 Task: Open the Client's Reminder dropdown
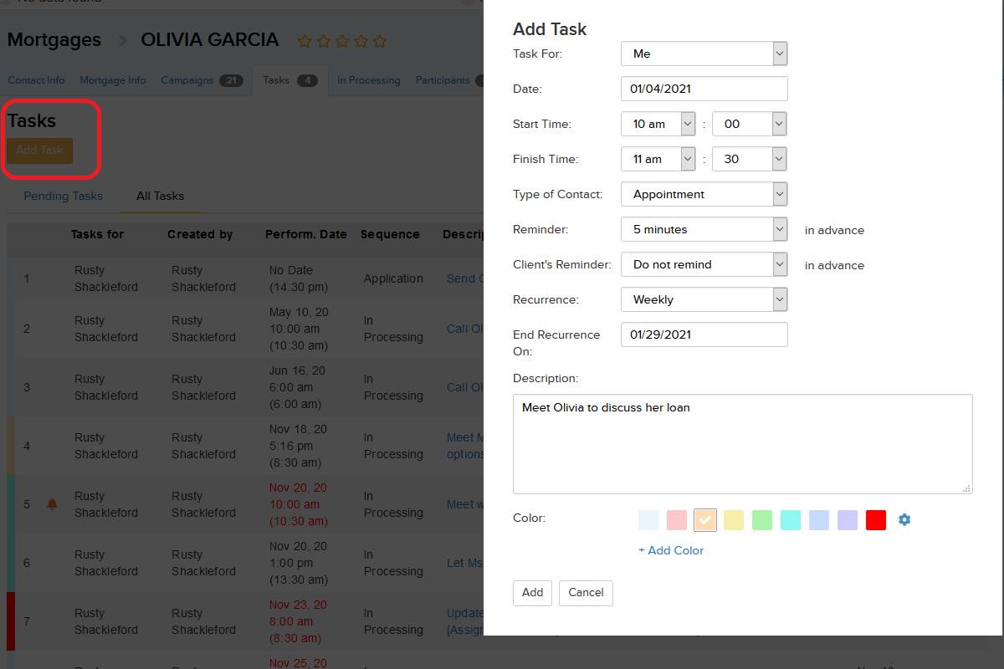click(704, 264)
